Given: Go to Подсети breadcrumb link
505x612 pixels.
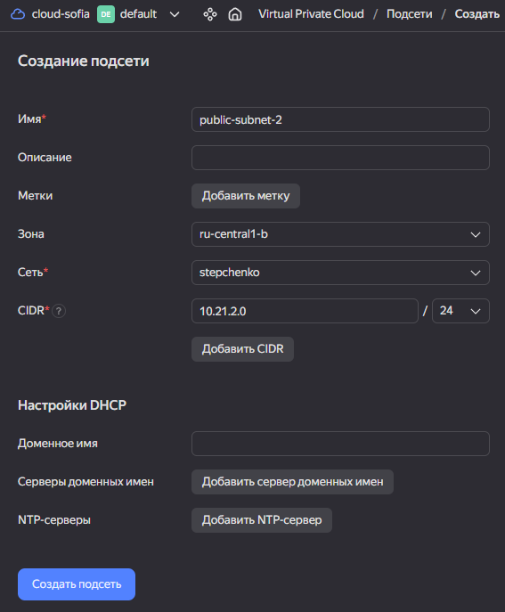Looking at the screenshot, I should 410,14.
